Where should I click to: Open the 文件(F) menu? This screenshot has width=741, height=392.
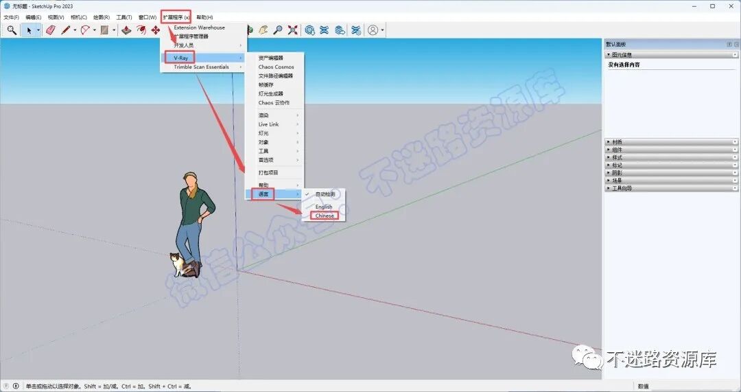pyautogui.click(x=12, y=17)
